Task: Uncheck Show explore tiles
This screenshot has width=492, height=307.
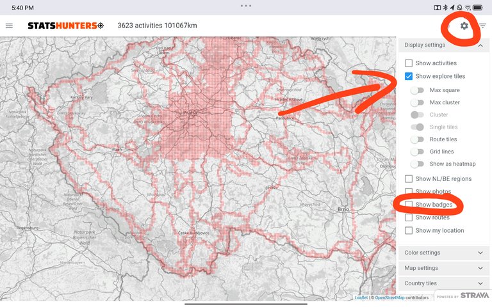Action: point(409,77)
